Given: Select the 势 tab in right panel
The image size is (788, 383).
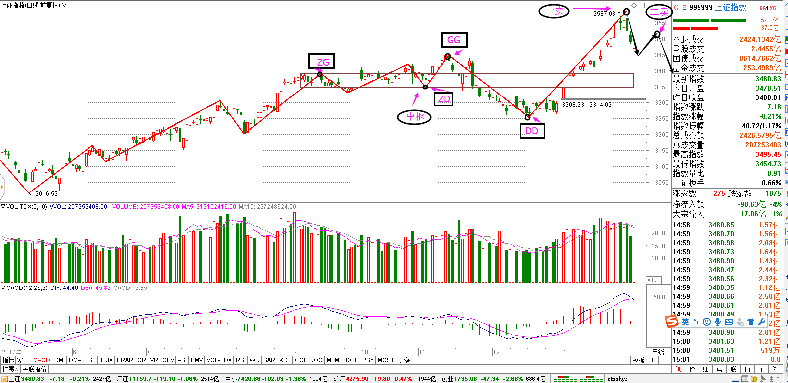Looking at the screenshot, I should pyautogui.click(x=720, y=369).
